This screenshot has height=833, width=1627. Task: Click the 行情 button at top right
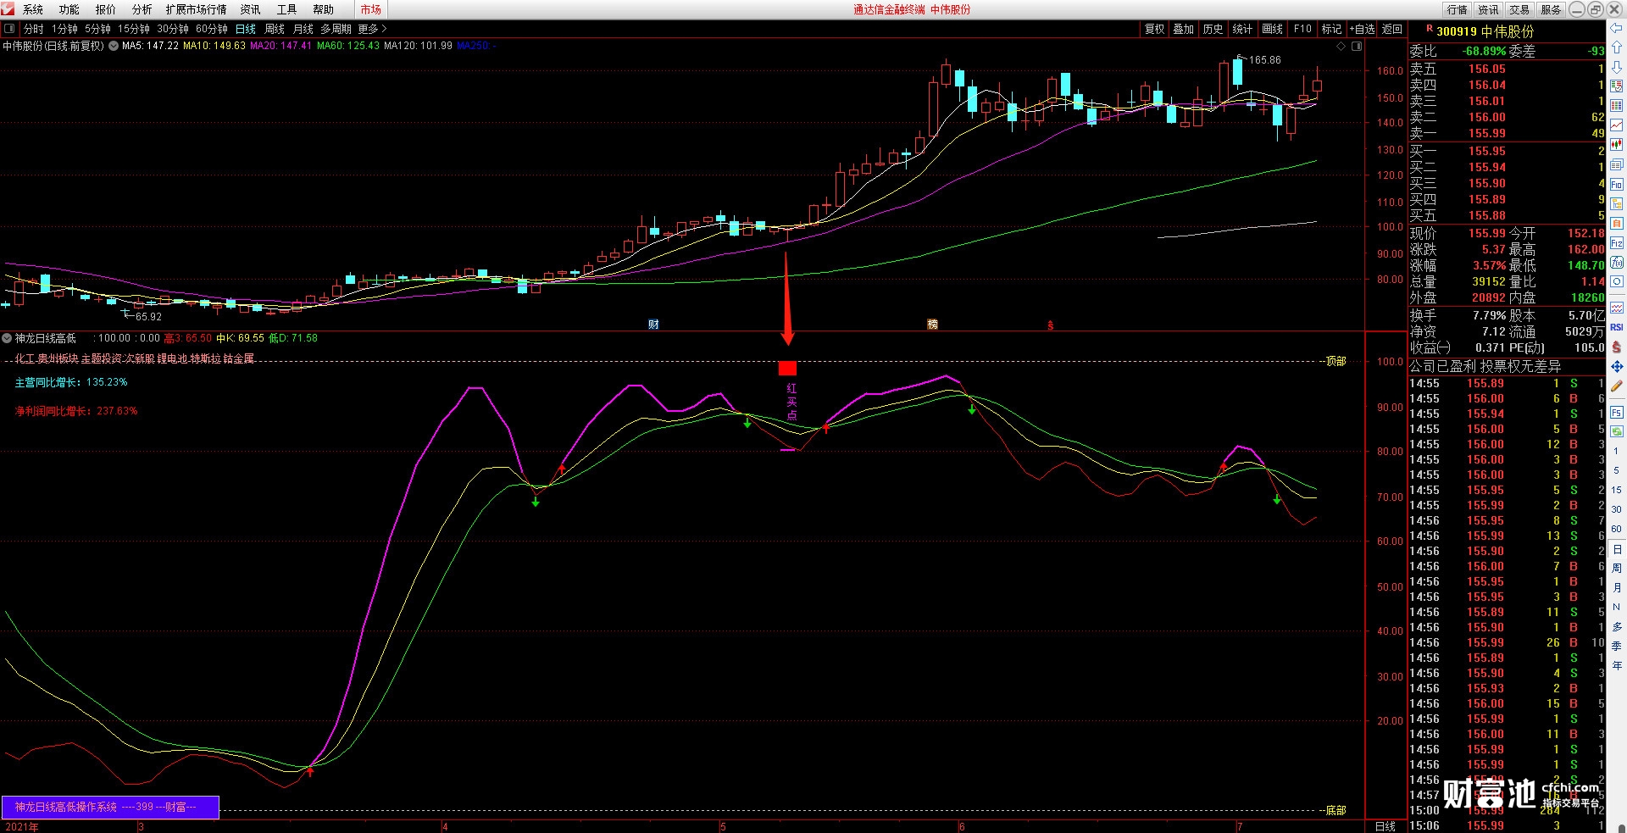(x=1458, y=9)
